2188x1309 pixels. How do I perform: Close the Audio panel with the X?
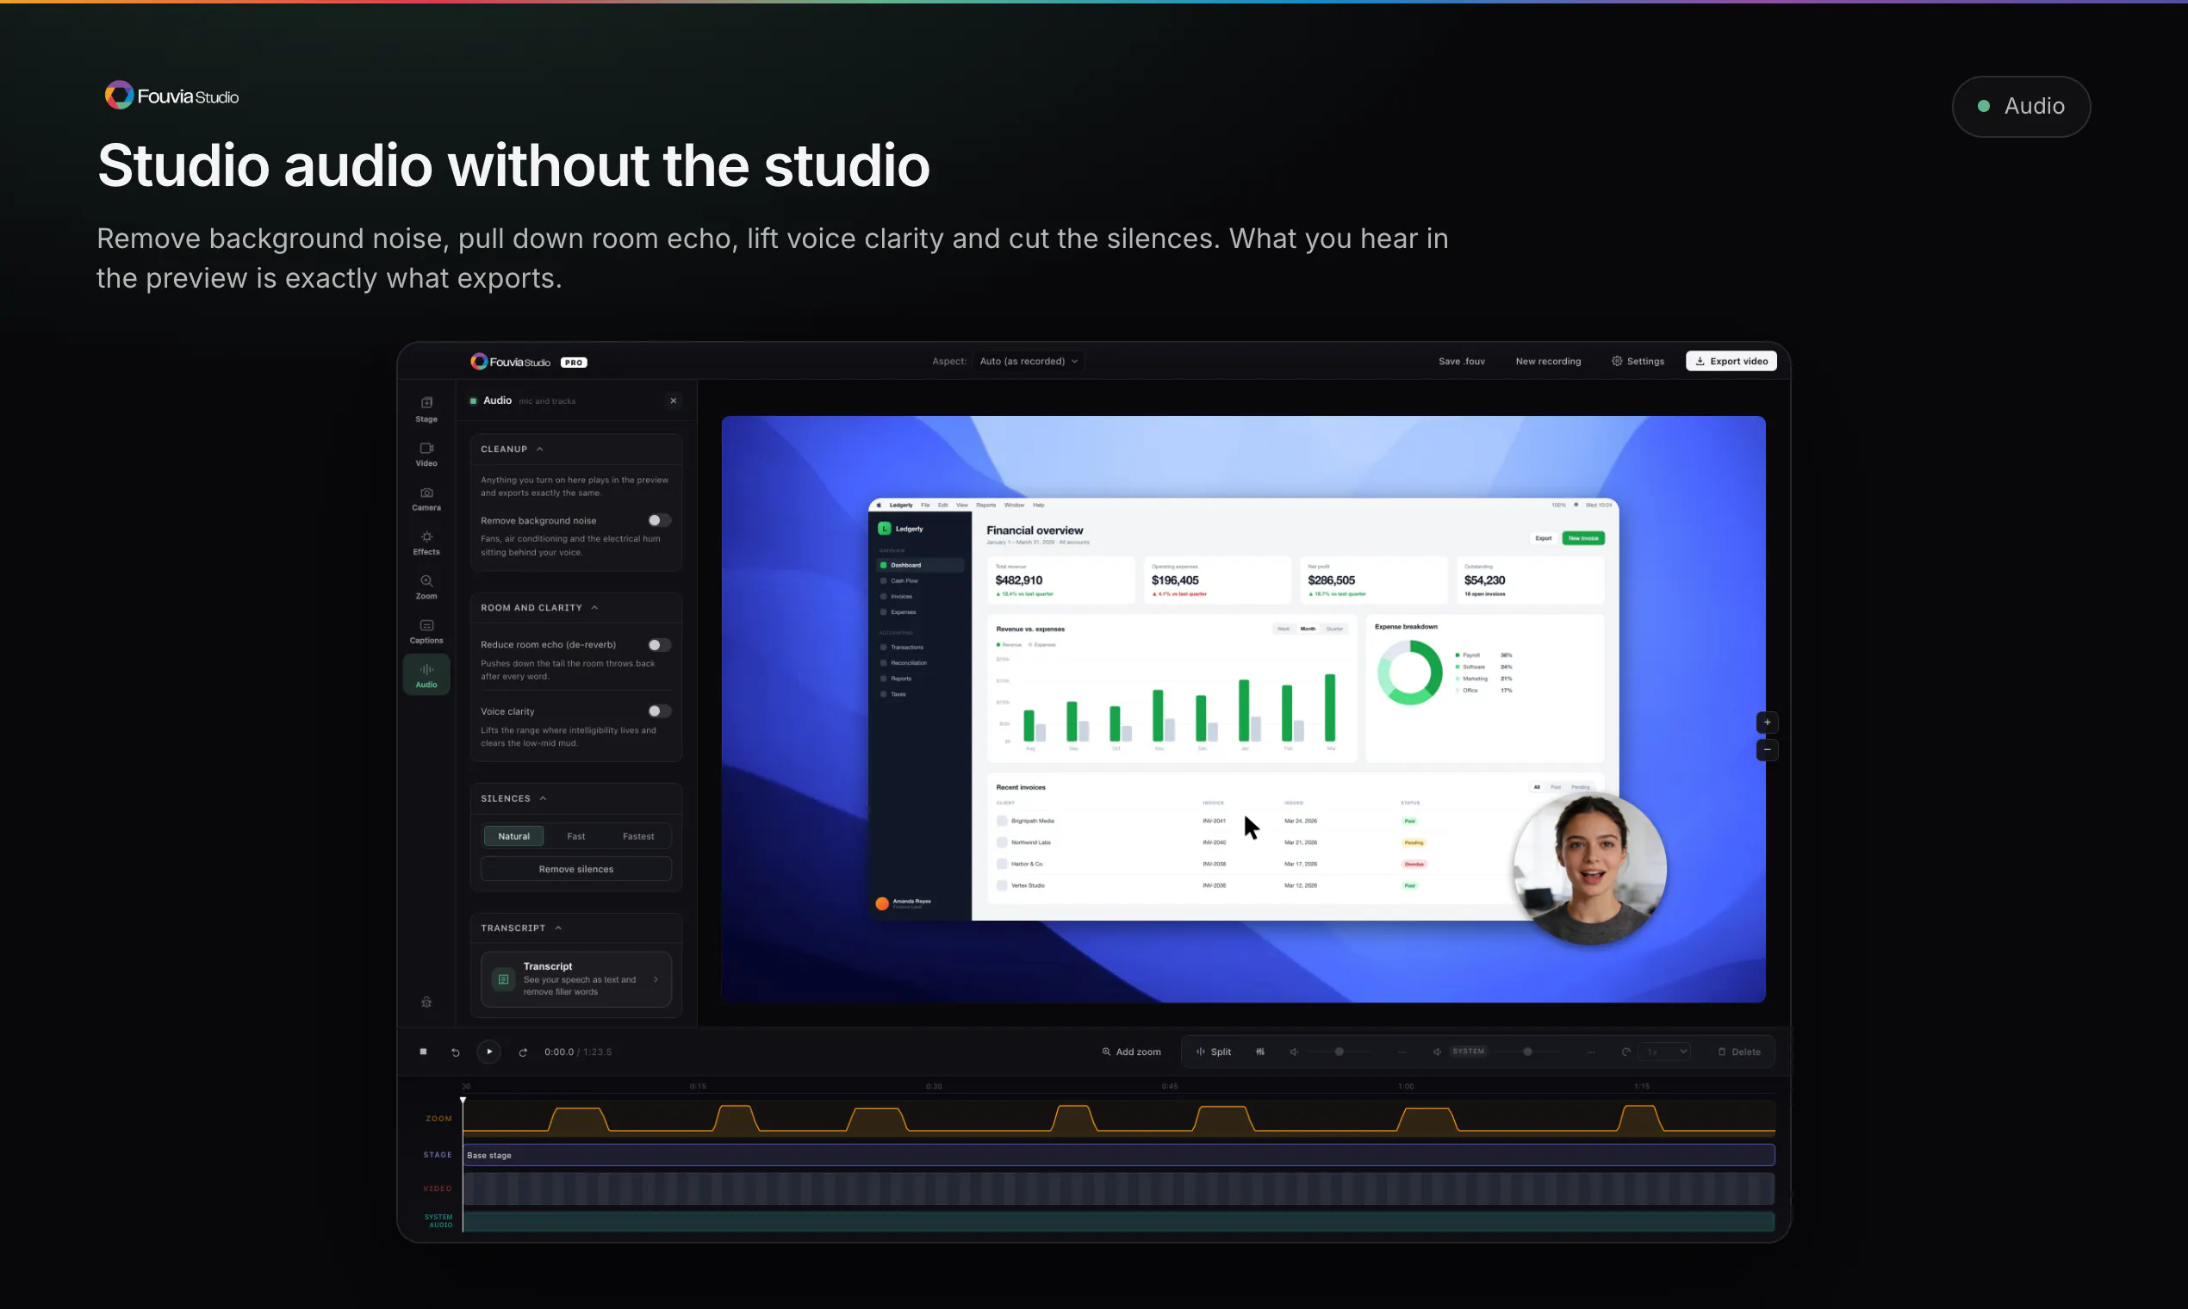click(673, 400)
